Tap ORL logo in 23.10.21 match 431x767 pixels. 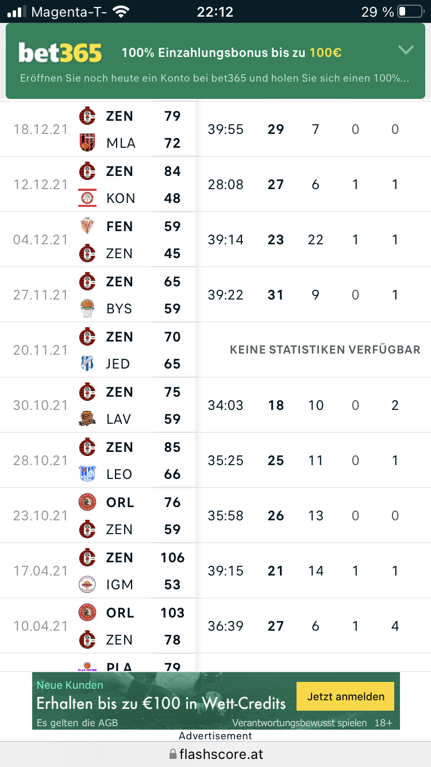87,502
